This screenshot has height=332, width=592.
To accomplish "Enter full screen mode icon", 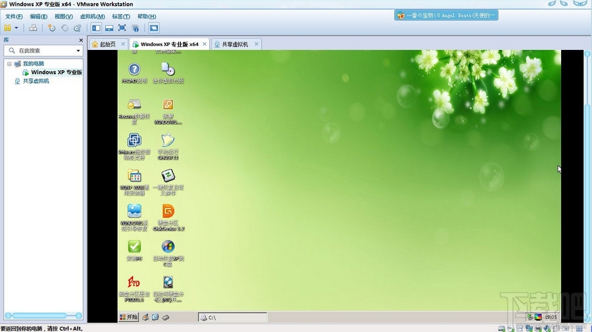I will [122, 28].
